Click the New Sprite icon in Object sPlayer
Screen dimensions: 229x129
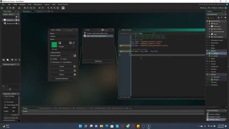coord(60,43)
